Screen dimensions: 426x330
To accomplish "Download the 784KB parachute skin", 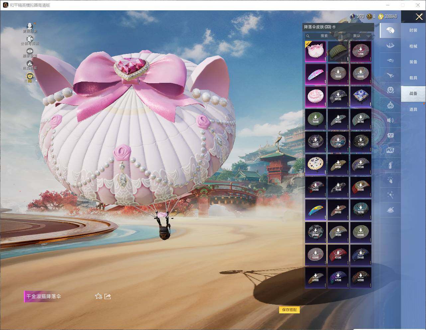I will (338, 187).
